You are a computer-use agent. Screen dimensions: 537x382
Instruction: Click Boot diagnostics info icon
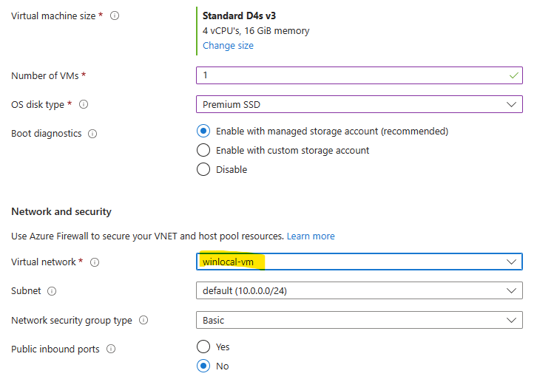[x=92, y=134]
